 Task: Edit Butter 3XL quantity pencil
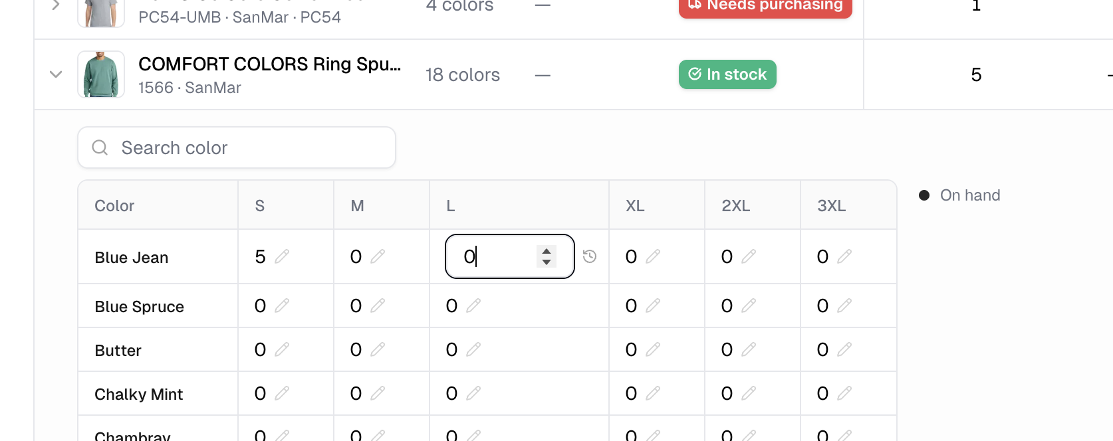click(844, 349)
